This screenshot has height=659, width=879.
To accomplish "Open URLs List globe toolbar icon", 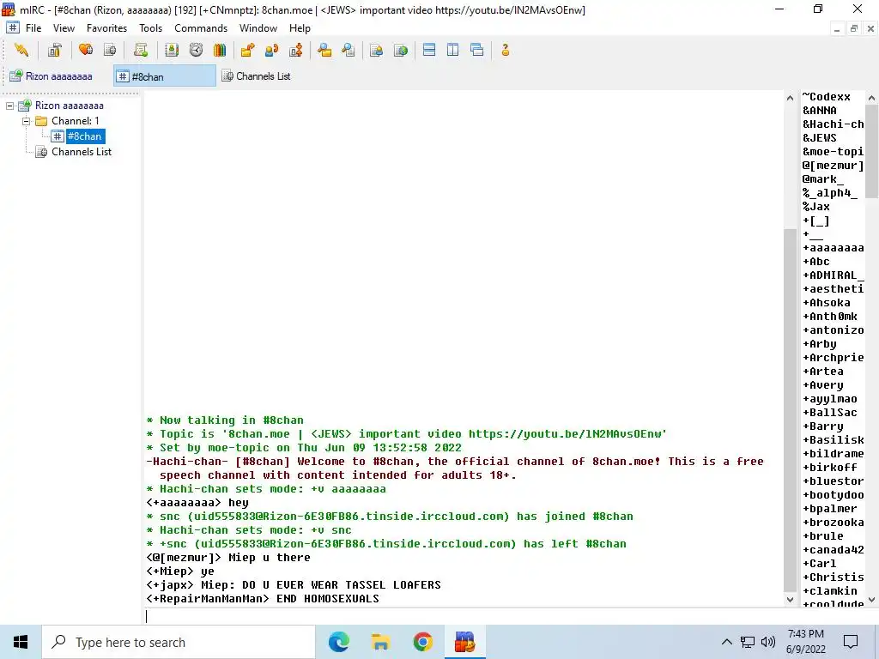I will [x=400, y=51].
